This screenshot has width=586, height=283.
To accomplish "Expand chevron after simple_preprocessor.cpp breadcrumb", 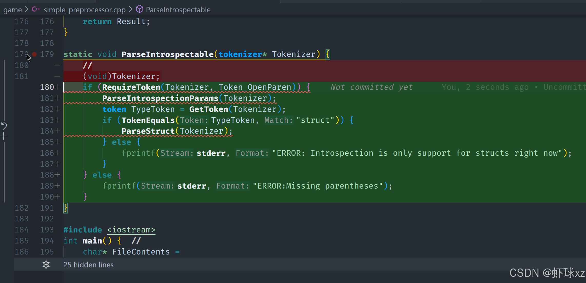I will pos(131,9).
